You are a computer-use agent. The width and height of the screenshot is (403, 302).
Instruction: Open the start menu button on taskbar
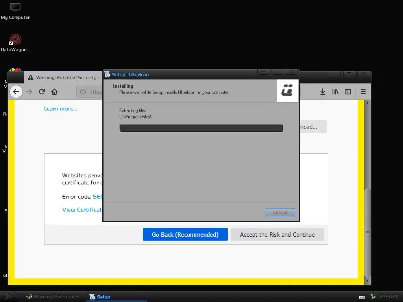(8, 296)
